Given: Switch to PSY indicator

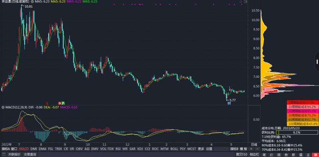Looking at the screenshot, I should coord(183,149).
